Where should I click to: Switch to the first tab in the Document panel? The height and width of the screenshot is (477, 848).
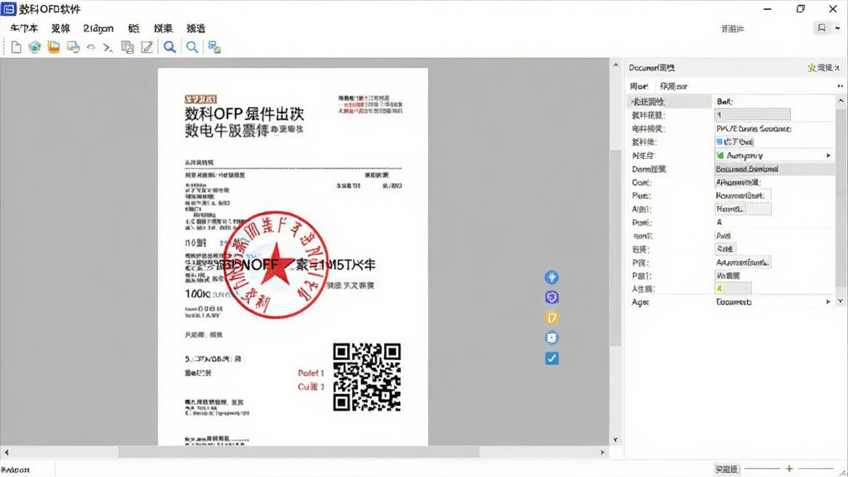click(638, 86)
